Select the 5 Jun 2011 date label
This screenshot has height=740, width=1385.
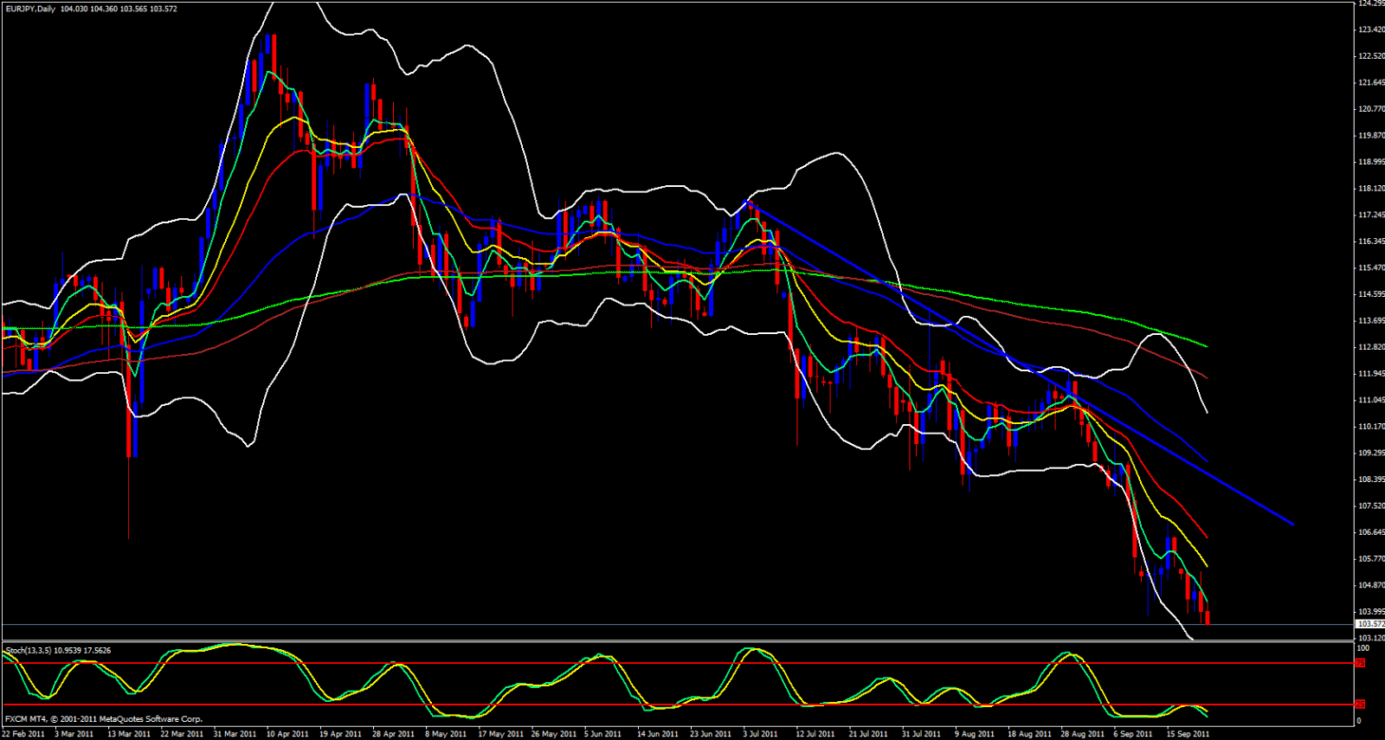602,734
